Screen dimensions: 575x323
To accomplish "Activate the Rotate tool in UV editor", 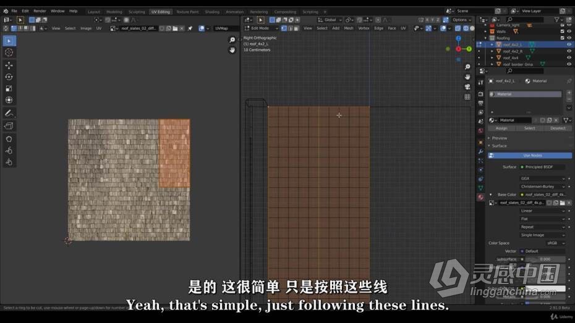I will coord(9,77).
